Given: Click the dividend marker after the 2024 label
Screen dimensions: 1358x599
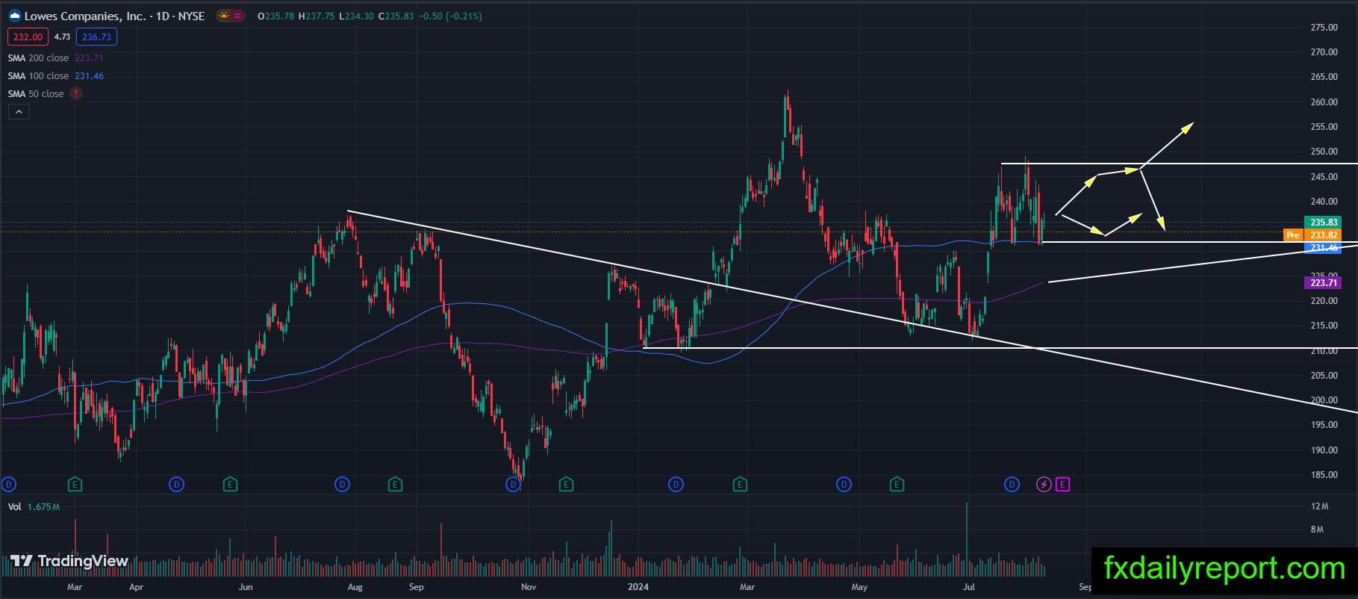Looking at the screenshot, I should (x=676, y=485).
